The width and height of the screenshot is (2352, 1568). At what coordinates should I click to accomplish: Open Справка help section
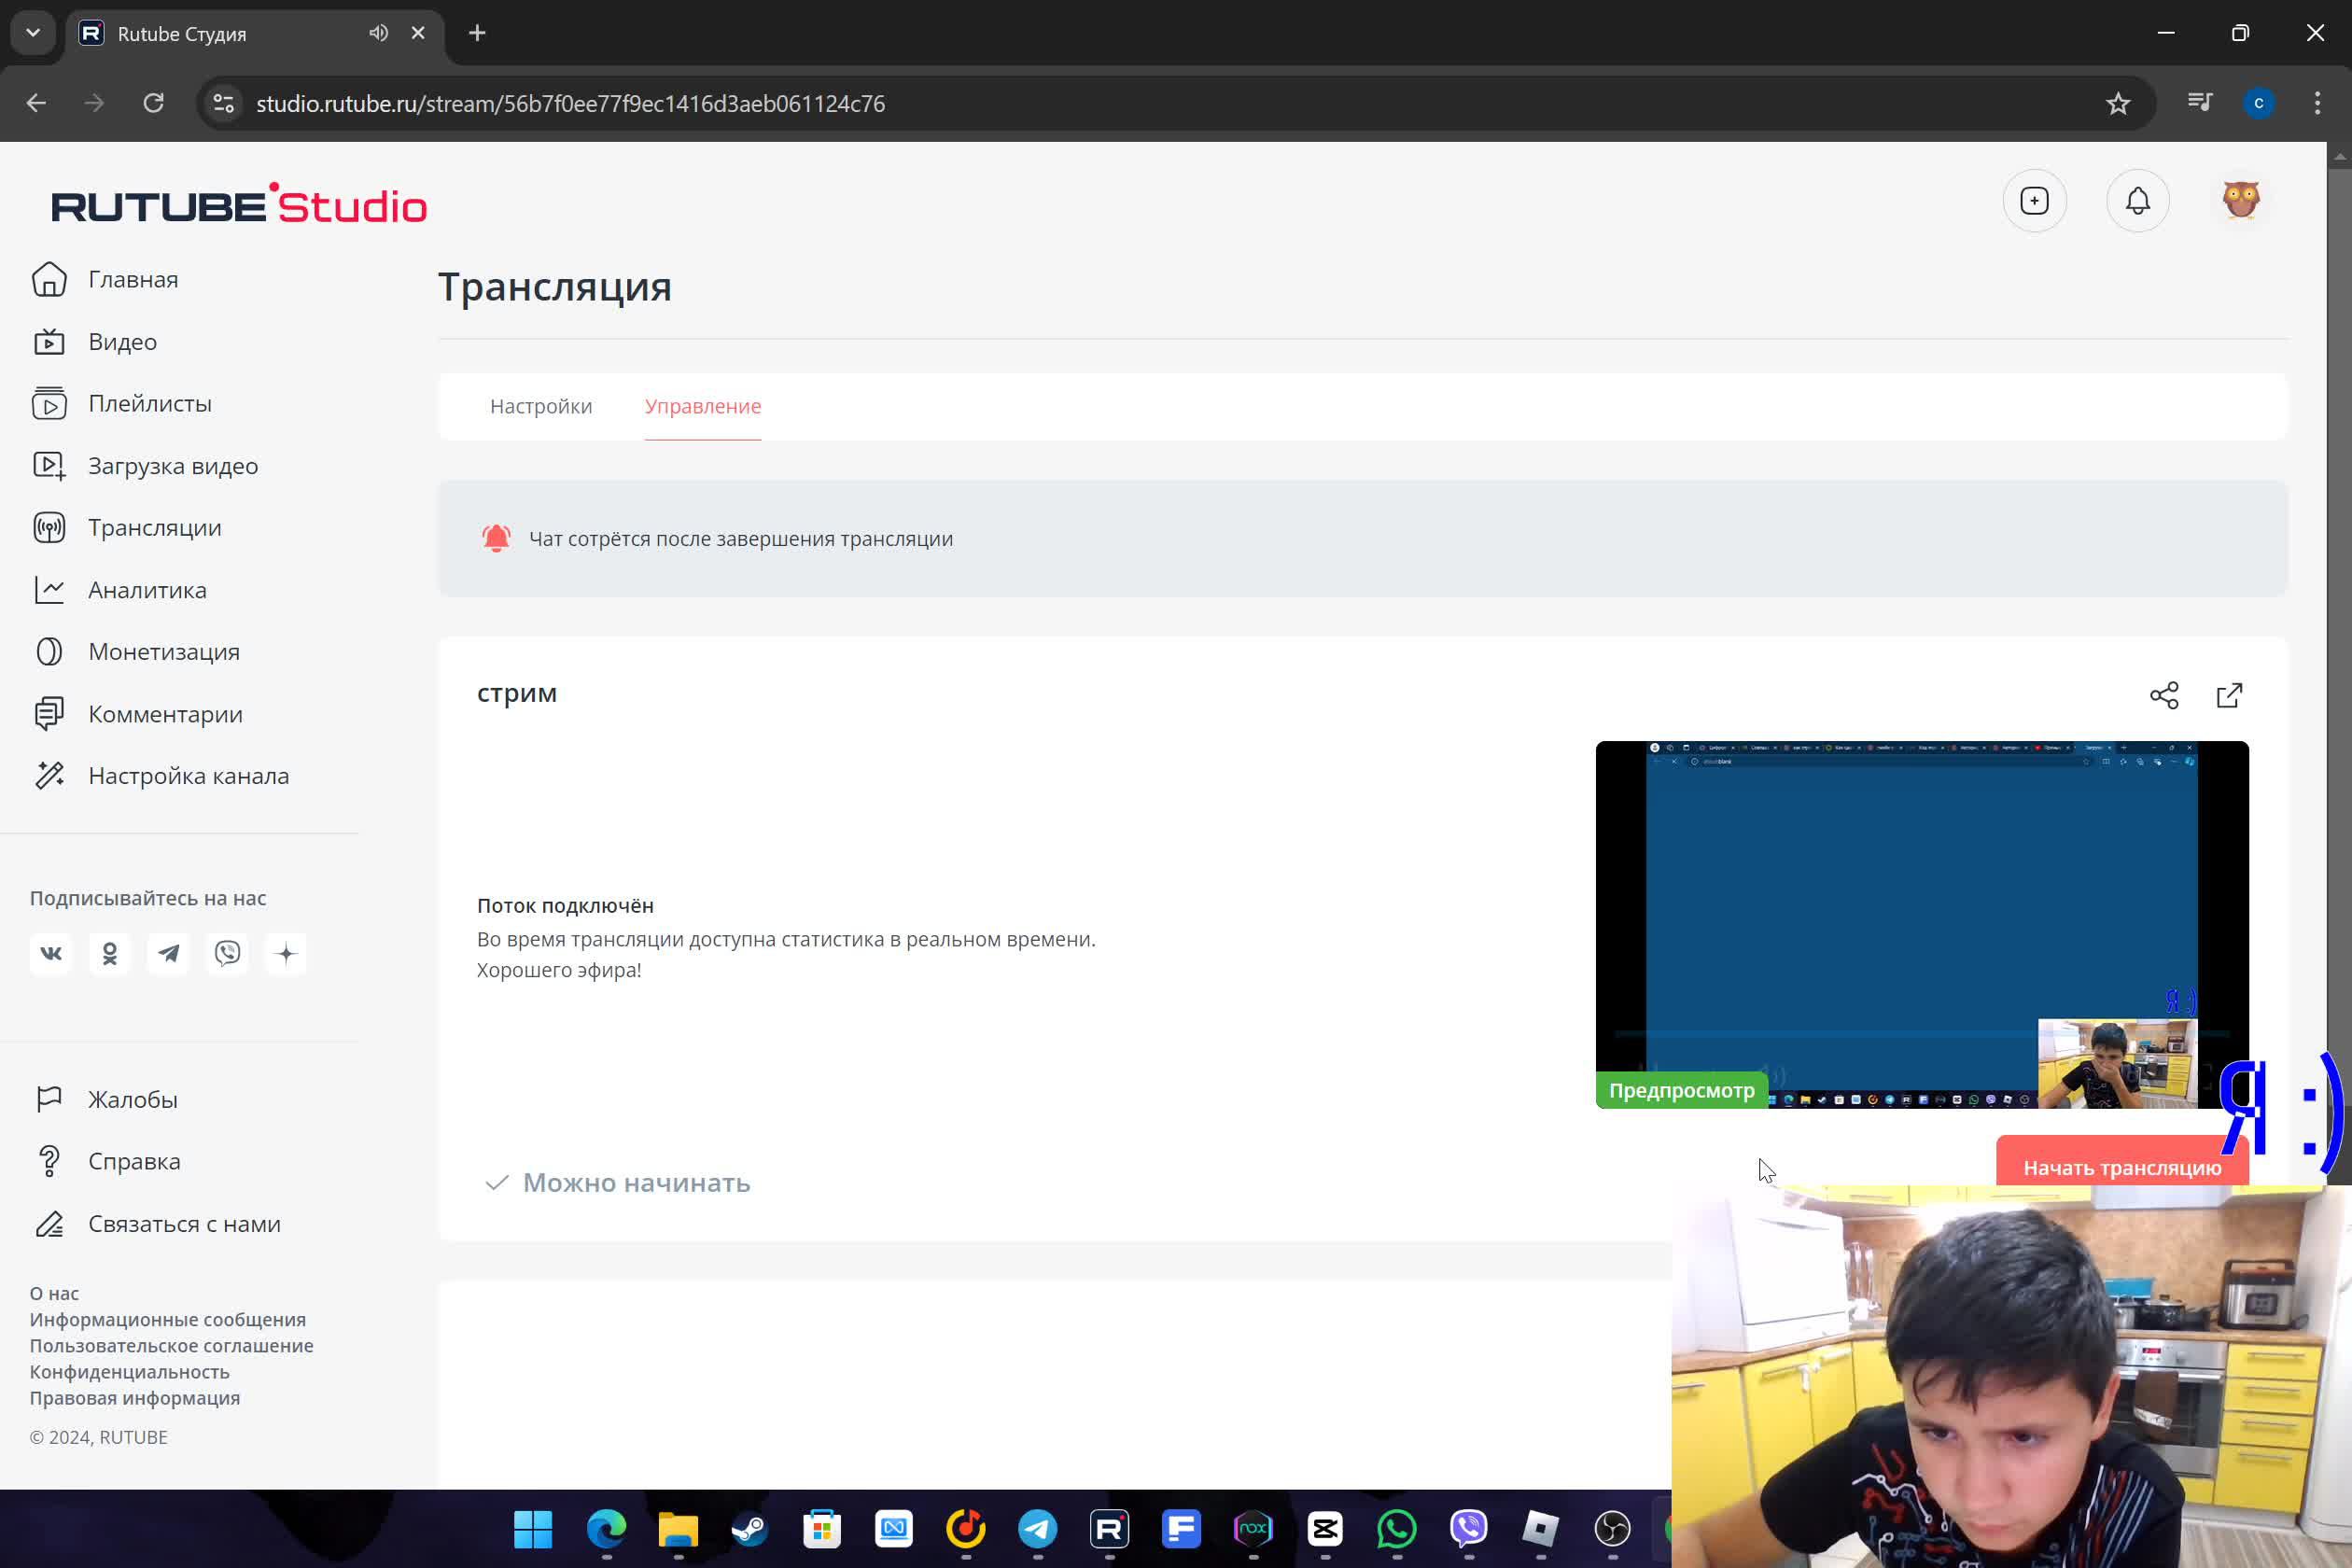pyautogui.click(x=106, y=1162)
